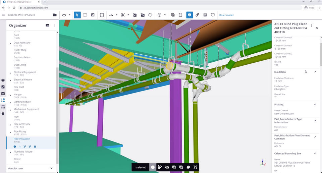Open Organizer three-dot options menu
This screenshot has width=322, height=173.
(x=54, y=25)
